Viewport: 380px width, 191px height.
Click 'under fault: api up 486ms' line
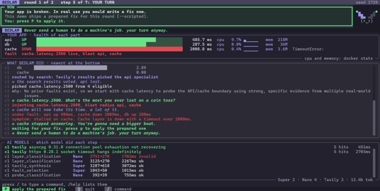pyautogui.click(x=81, y=114)
